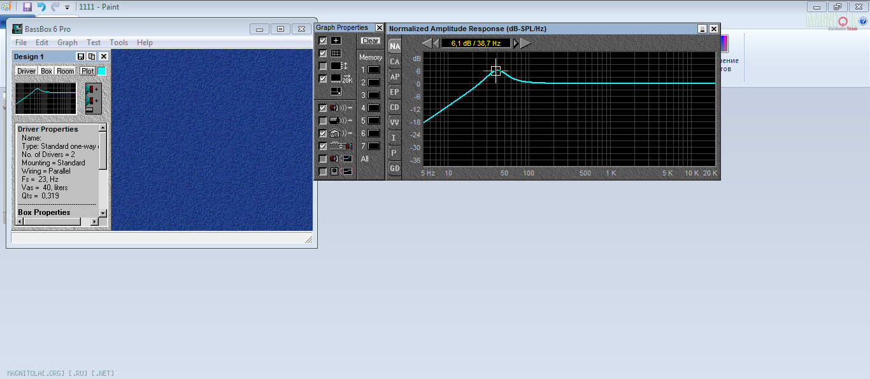Click the copy design icon in Design 1 panel
Image resolution: width=870 pixels, height=379 pixels.
[92, 57]
